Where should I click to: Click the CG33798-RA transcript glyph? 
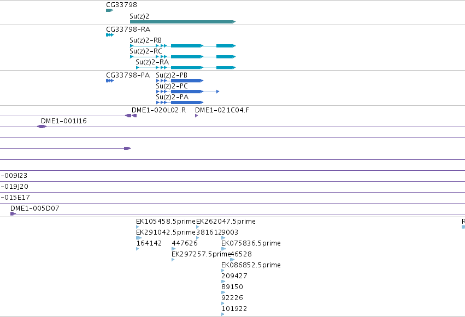(110, 35)
